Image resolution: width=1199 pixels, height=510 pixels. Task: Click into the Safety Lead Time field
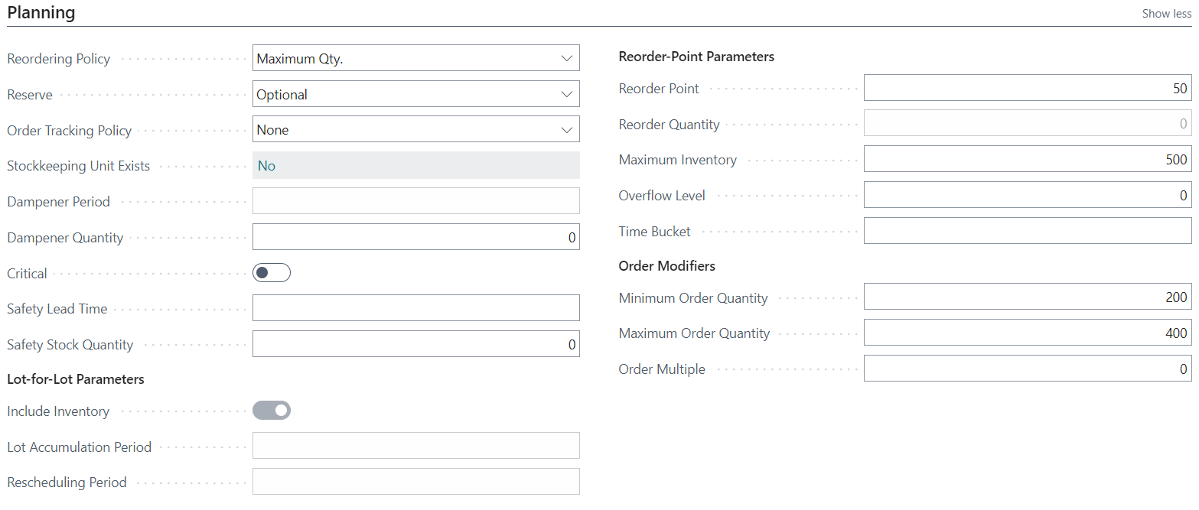click(x=415, y=307)
